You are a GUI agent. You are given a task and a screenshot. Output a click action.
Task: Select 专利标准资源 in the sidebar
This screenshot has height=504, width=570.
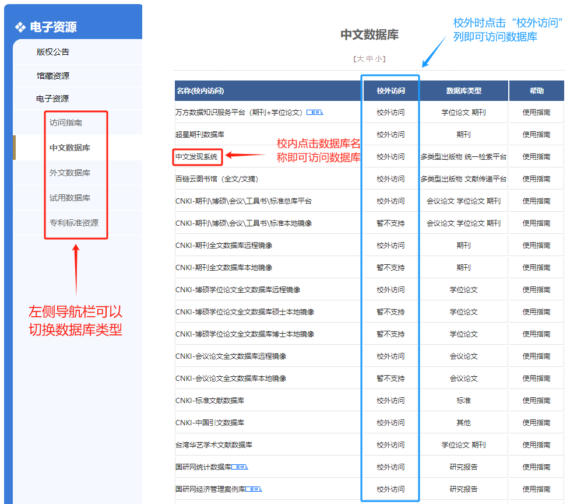pos(74,223)
